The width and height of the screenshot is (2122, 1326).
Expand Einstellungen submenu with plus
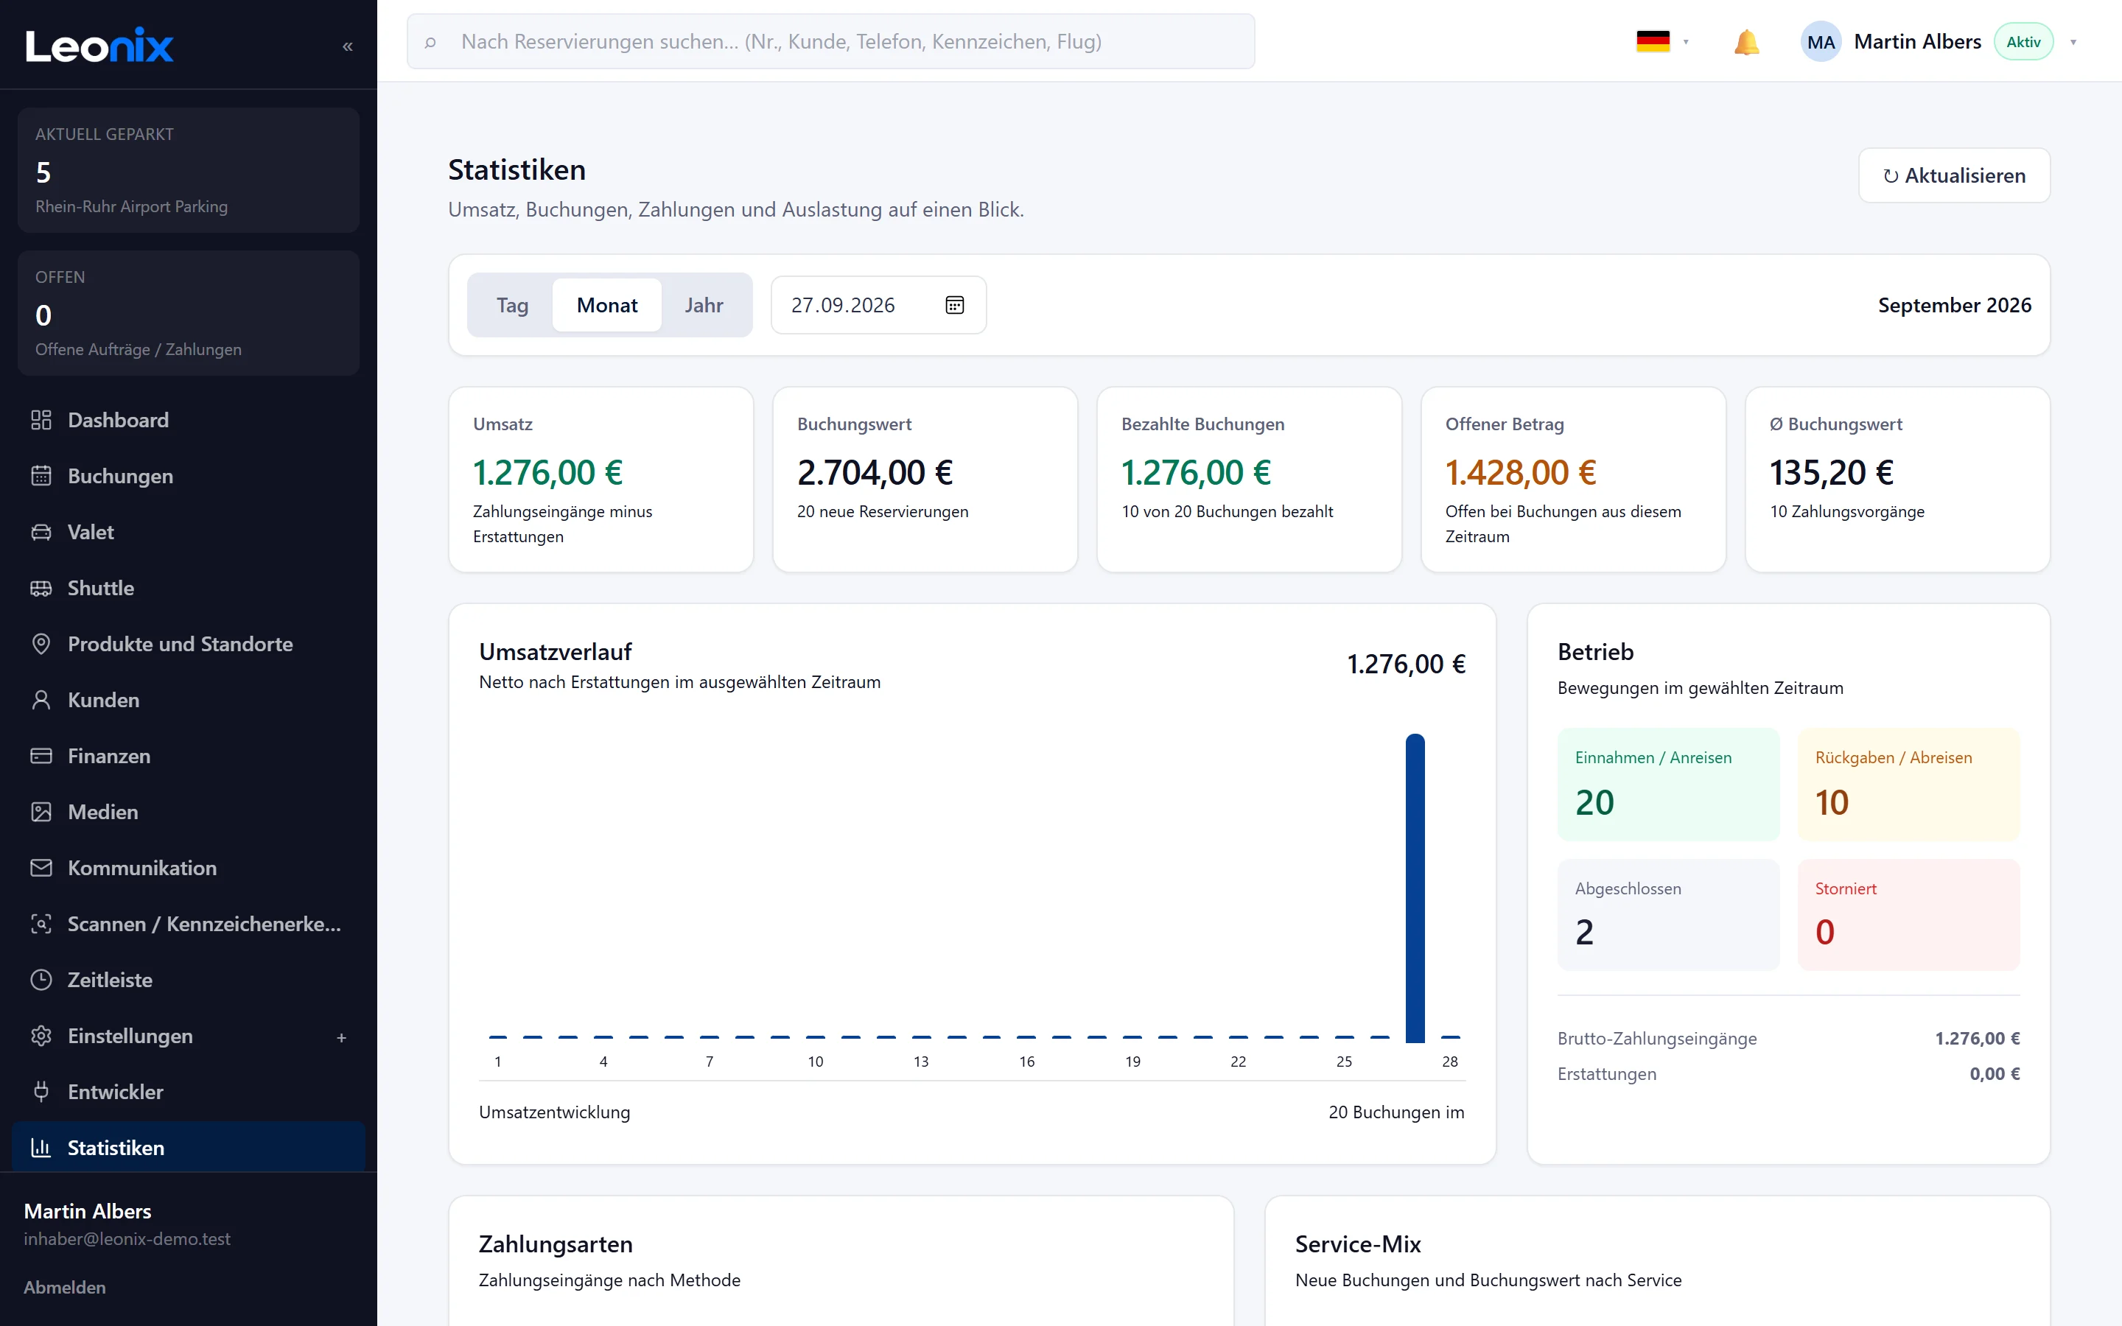tap(342, 1037)
